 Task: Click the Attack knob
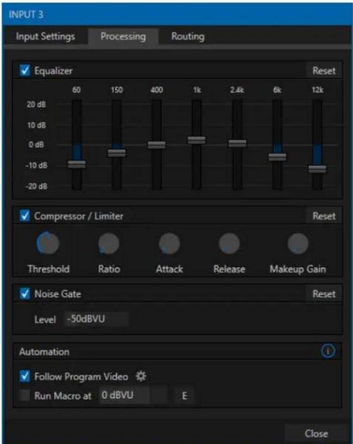[169, 243]
